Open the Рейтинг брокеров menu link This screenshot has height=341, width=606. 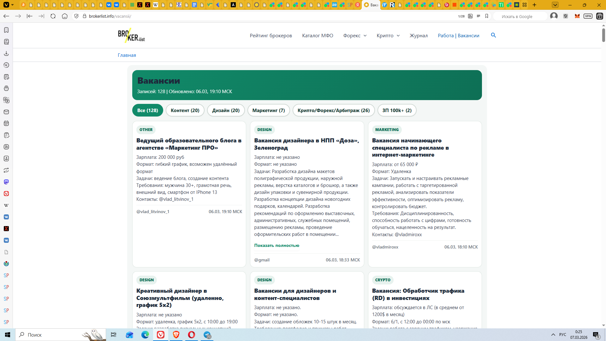pyautogui.click(x=271, y=36)
